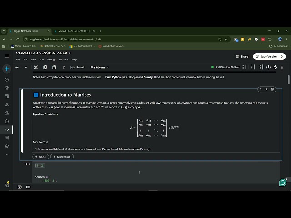Open the Help menu
Screen dimensions: 291x218
click(74, 59)
